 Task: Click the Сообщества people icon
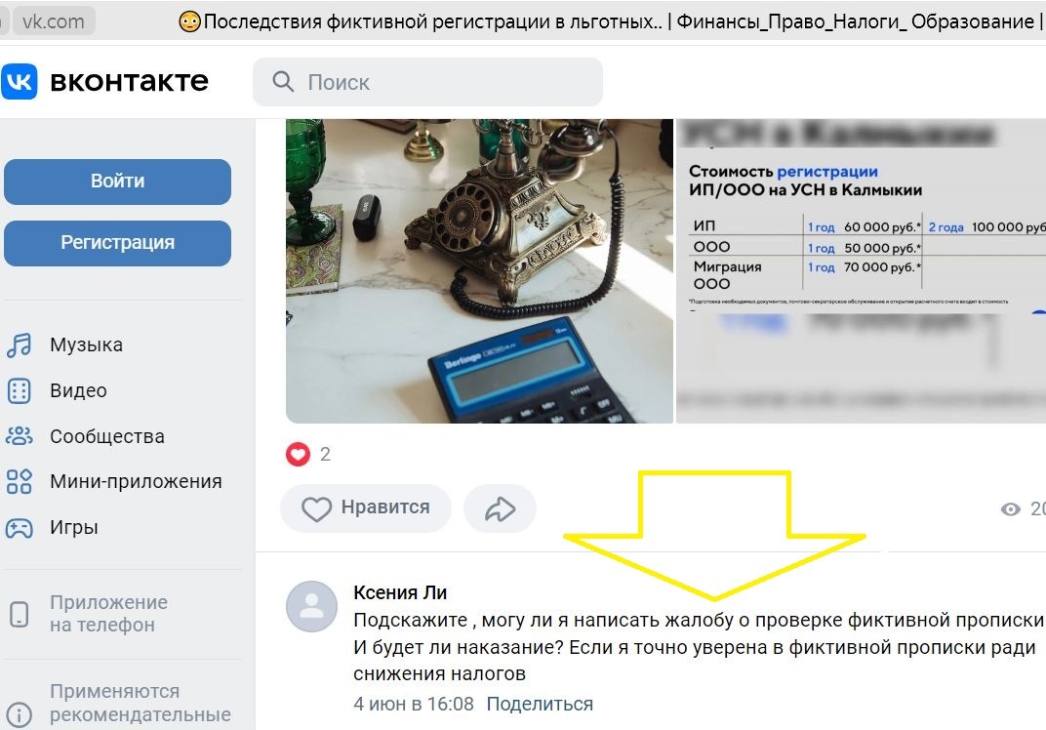coord(19,436)
